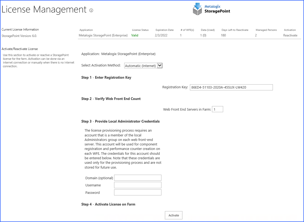Click the Reactivate link
Image resolution: width=304 pixels, height=222 pixels.
pos(290,35)
